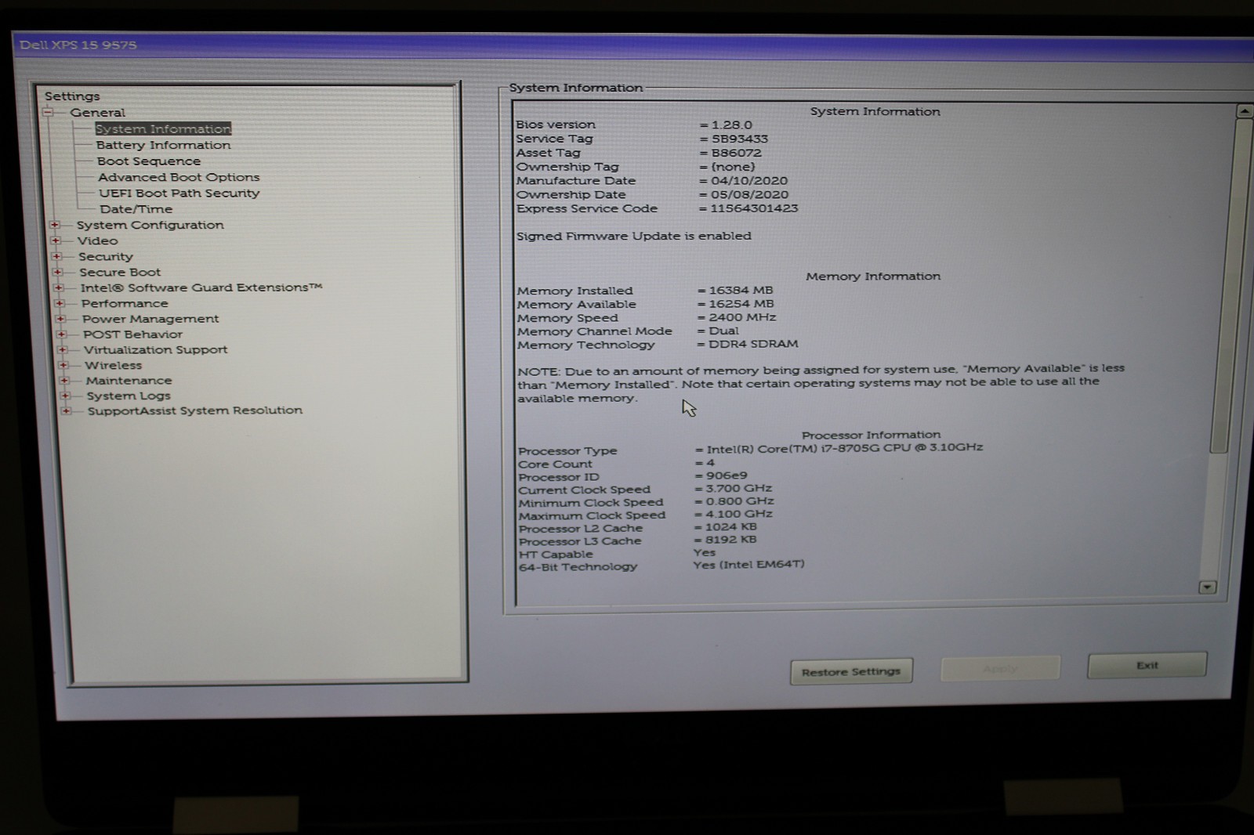Open Date/Time settings

136,209
